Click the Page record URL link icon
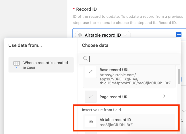The height and width of the screenshot is (134, 186). click(x=91, y=96)
